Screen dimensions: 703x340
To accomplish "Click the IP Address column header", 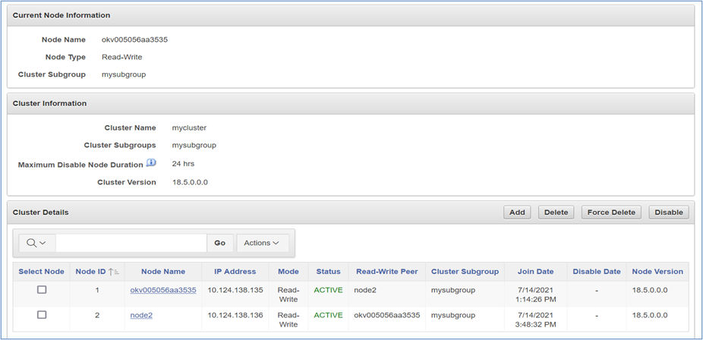I will pyautogui.click(x=235, y=272).
